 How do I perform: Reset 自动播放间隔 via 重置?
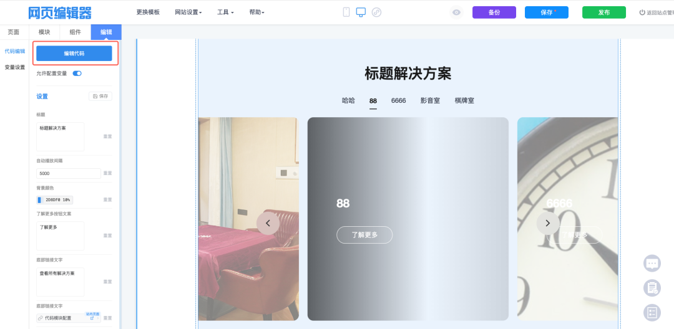pos(107,173)
